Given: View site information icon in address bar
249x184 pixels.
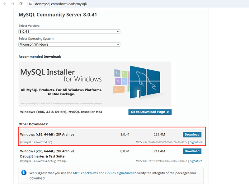Looking at the screenshot, I should (31, 4).
